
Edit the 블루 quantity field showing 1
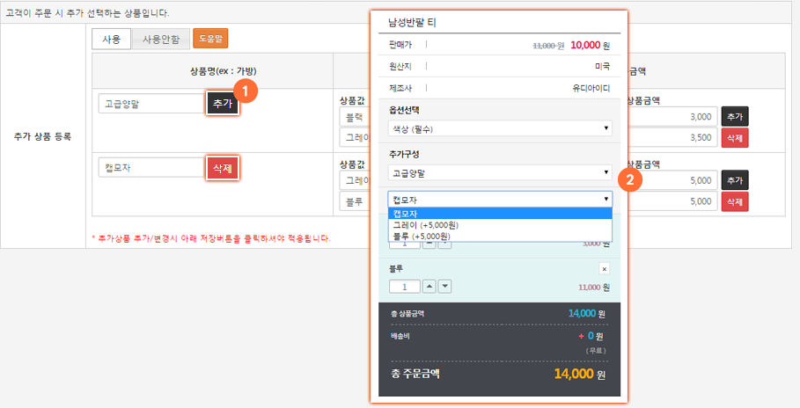405,287
